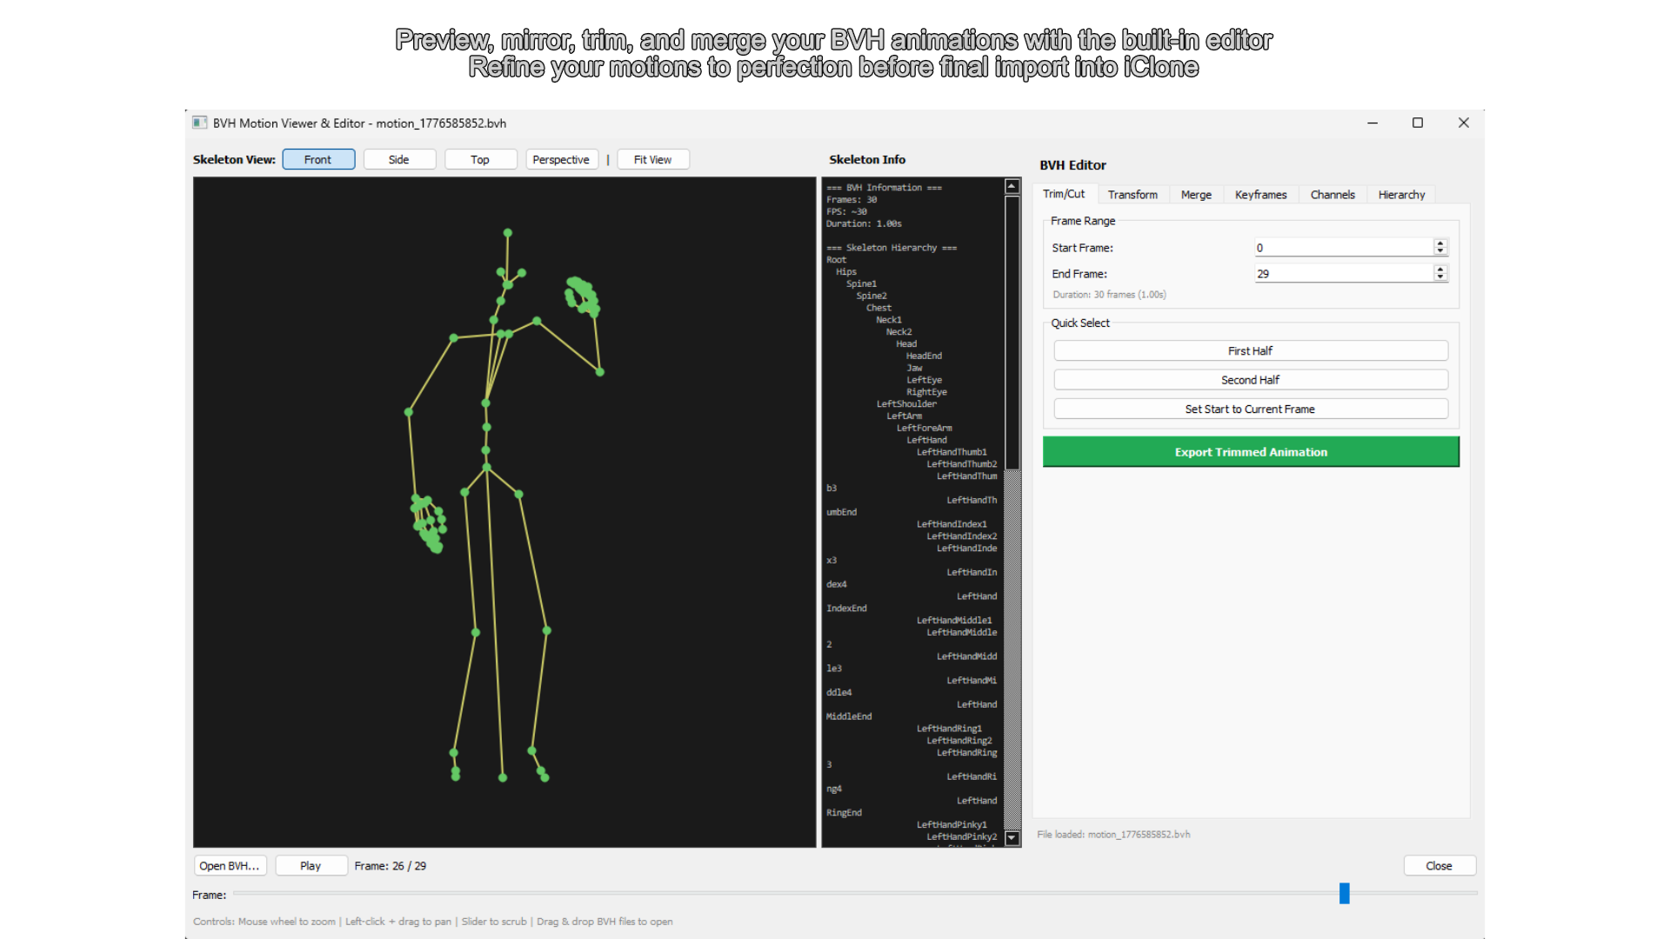Click Skeleton Info scrollbar up arrow
The height and width of the screenshot is (939, 1670).
(x=1012, y=186)
